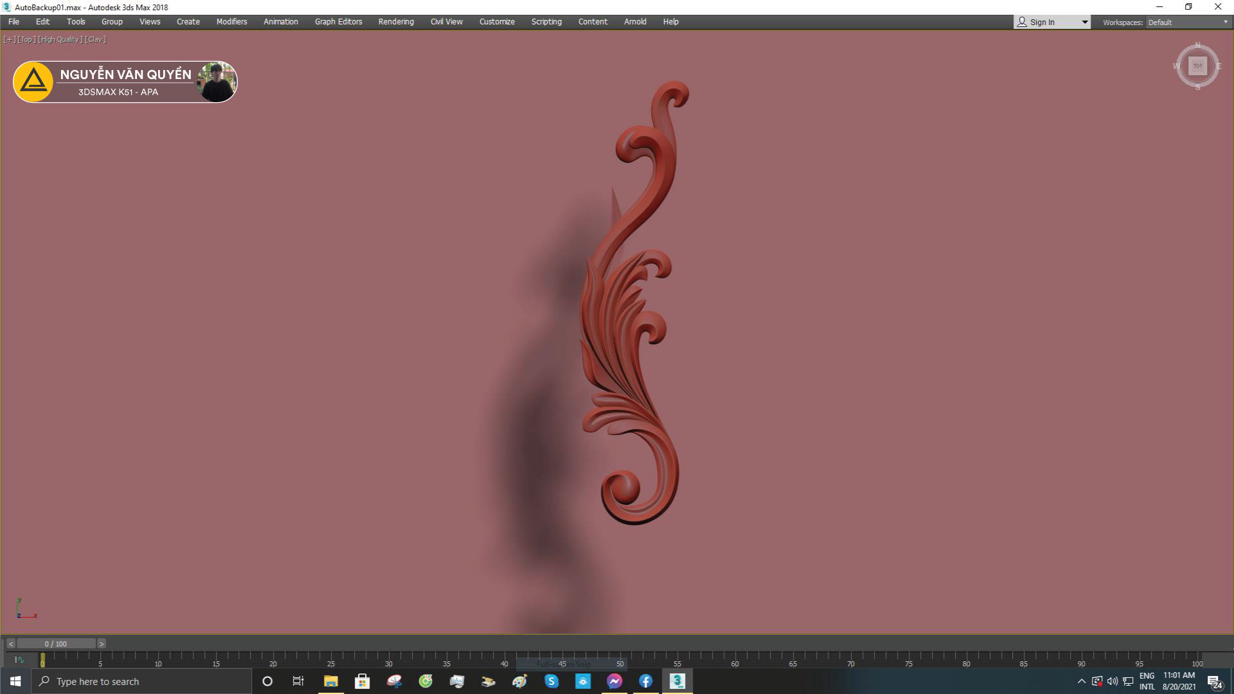Open the Rendering menu

pyautogui.click(x=396, y=21)
